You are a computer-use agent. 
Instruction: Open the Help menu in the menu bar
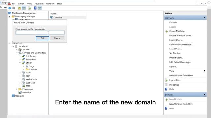click(59, 4)
